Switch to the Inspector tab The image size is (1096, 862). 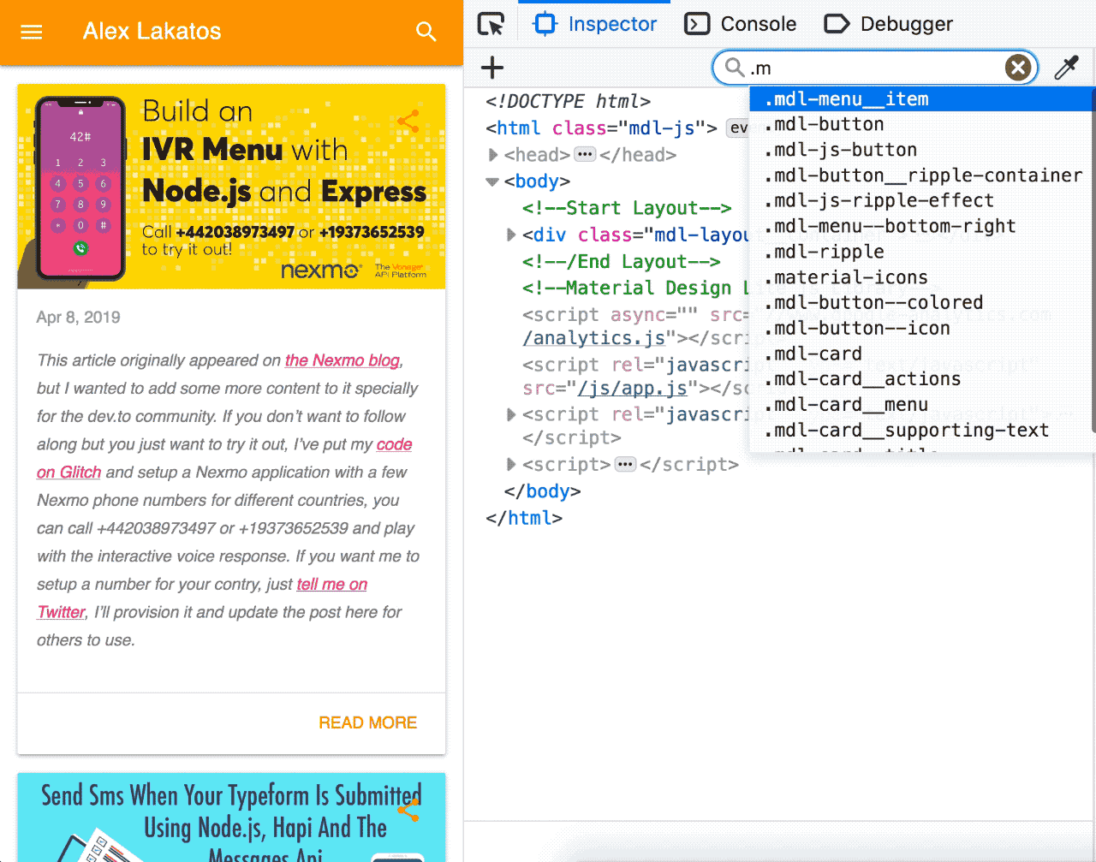[595, 24]
